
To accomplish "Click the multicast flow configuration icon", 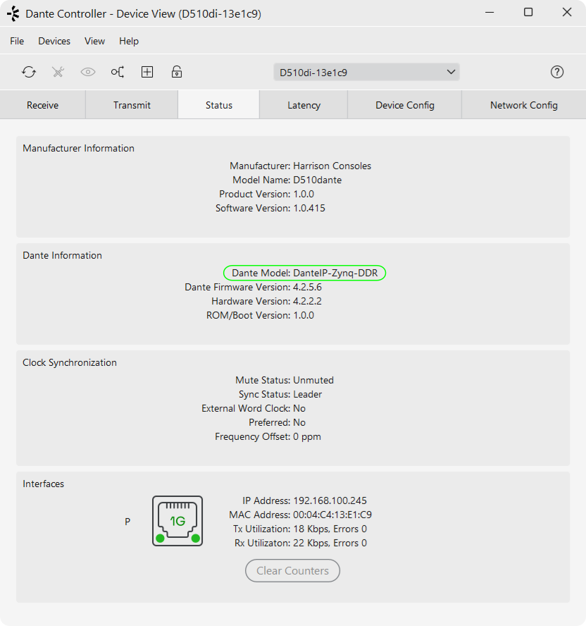I will pos(118,73).
